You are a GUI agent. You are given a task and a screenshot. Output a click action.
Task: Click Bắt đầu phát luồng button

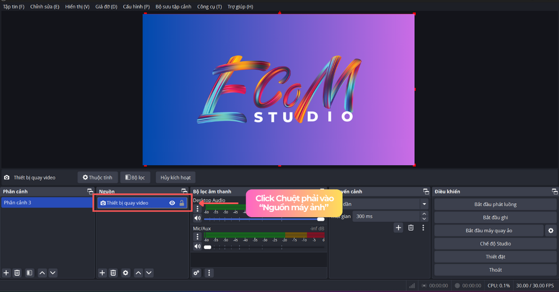click(x=495, y=204)
